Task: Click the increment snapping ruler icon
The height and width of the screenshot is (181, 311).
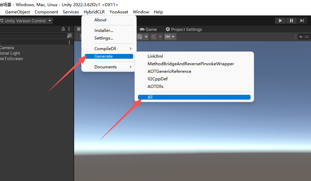Action: 168,37
